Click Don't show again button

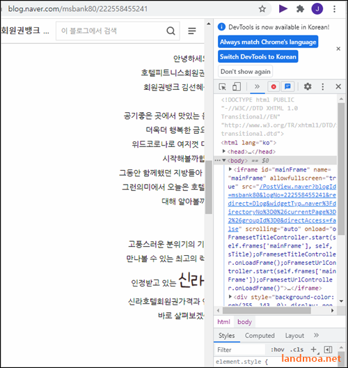pos(246,71)
